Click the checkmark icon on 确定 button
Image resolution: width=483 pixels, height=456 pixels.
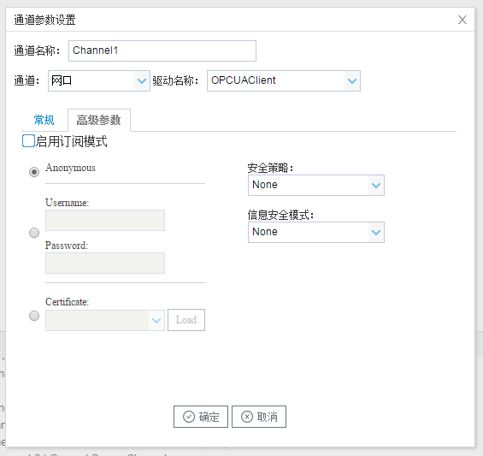point(189,417)
